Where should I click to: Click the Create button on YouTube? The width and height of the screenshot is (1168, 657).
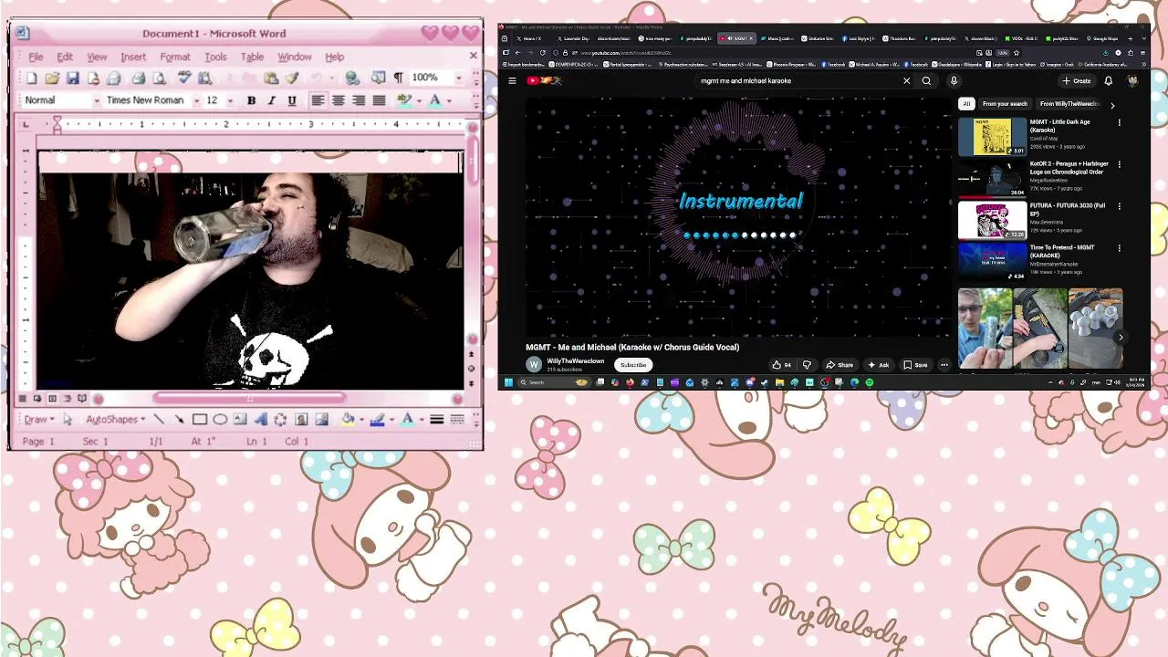click(1077, 80)
